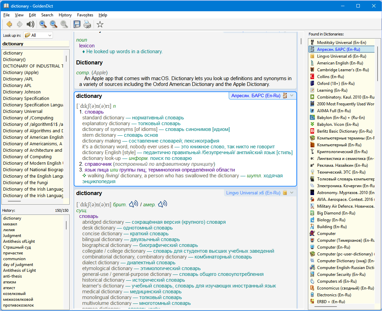Click the 'lexicon' synonym word
Image resolution: width=382 pixels, height=311 pixels.
coord(87,46)
